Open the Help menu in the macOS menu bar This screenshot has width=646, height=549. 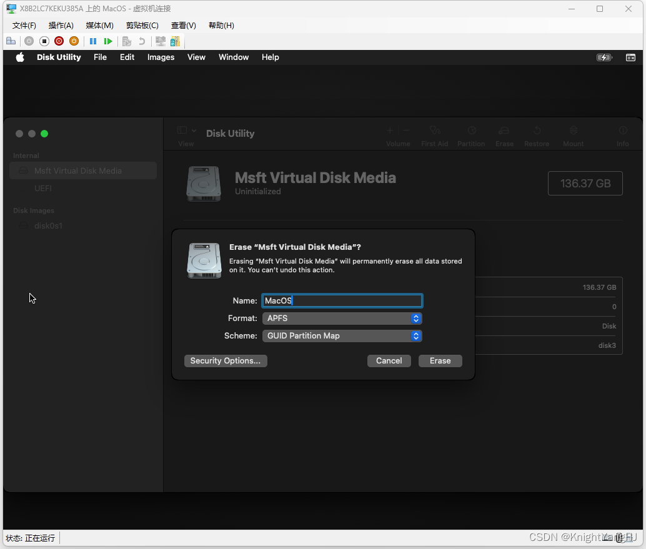[x=271, y=57]
